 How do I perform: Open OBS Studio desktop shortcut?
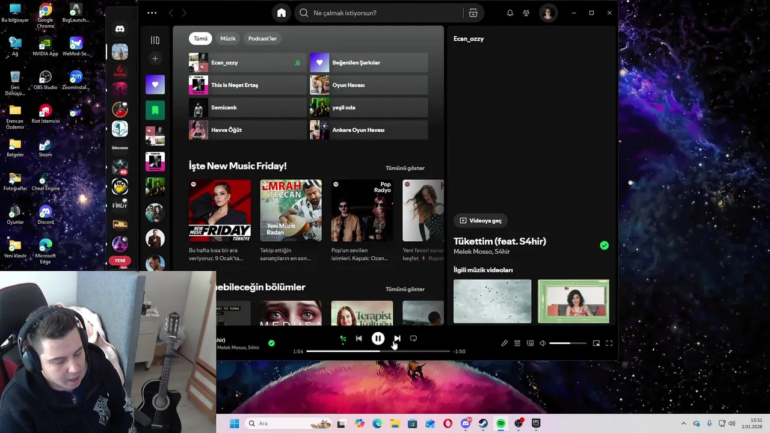coord(46,80)
